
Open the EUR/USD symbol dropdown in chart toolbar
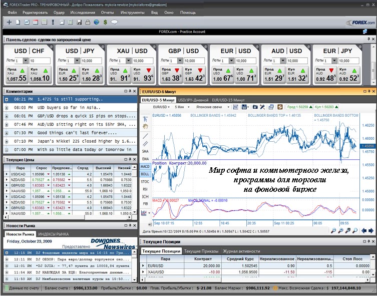tap(162, 107)
